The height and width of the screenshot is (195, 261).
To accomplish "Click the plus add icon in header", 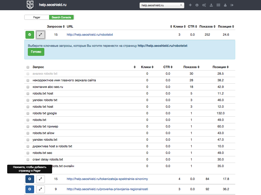I will 190,5.
